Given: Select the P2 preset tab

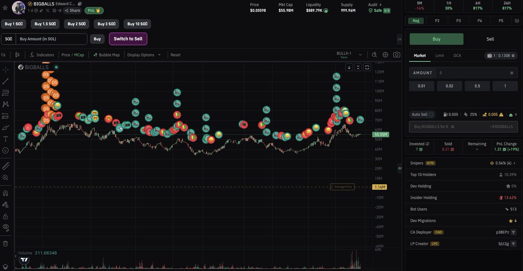Looking at the screenshot, I should (x=437, y=20).
